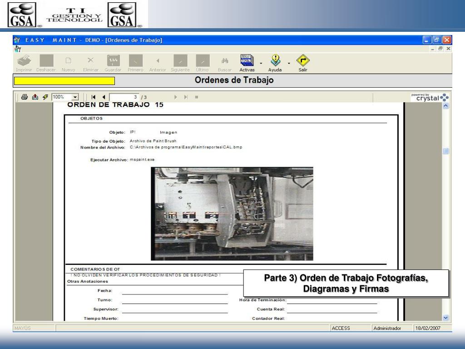
Task: Click the powered by crystal logo
Action: point(430,97)
